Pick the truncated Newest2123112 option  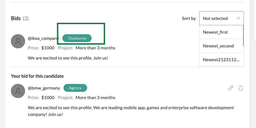coord(221,60)
